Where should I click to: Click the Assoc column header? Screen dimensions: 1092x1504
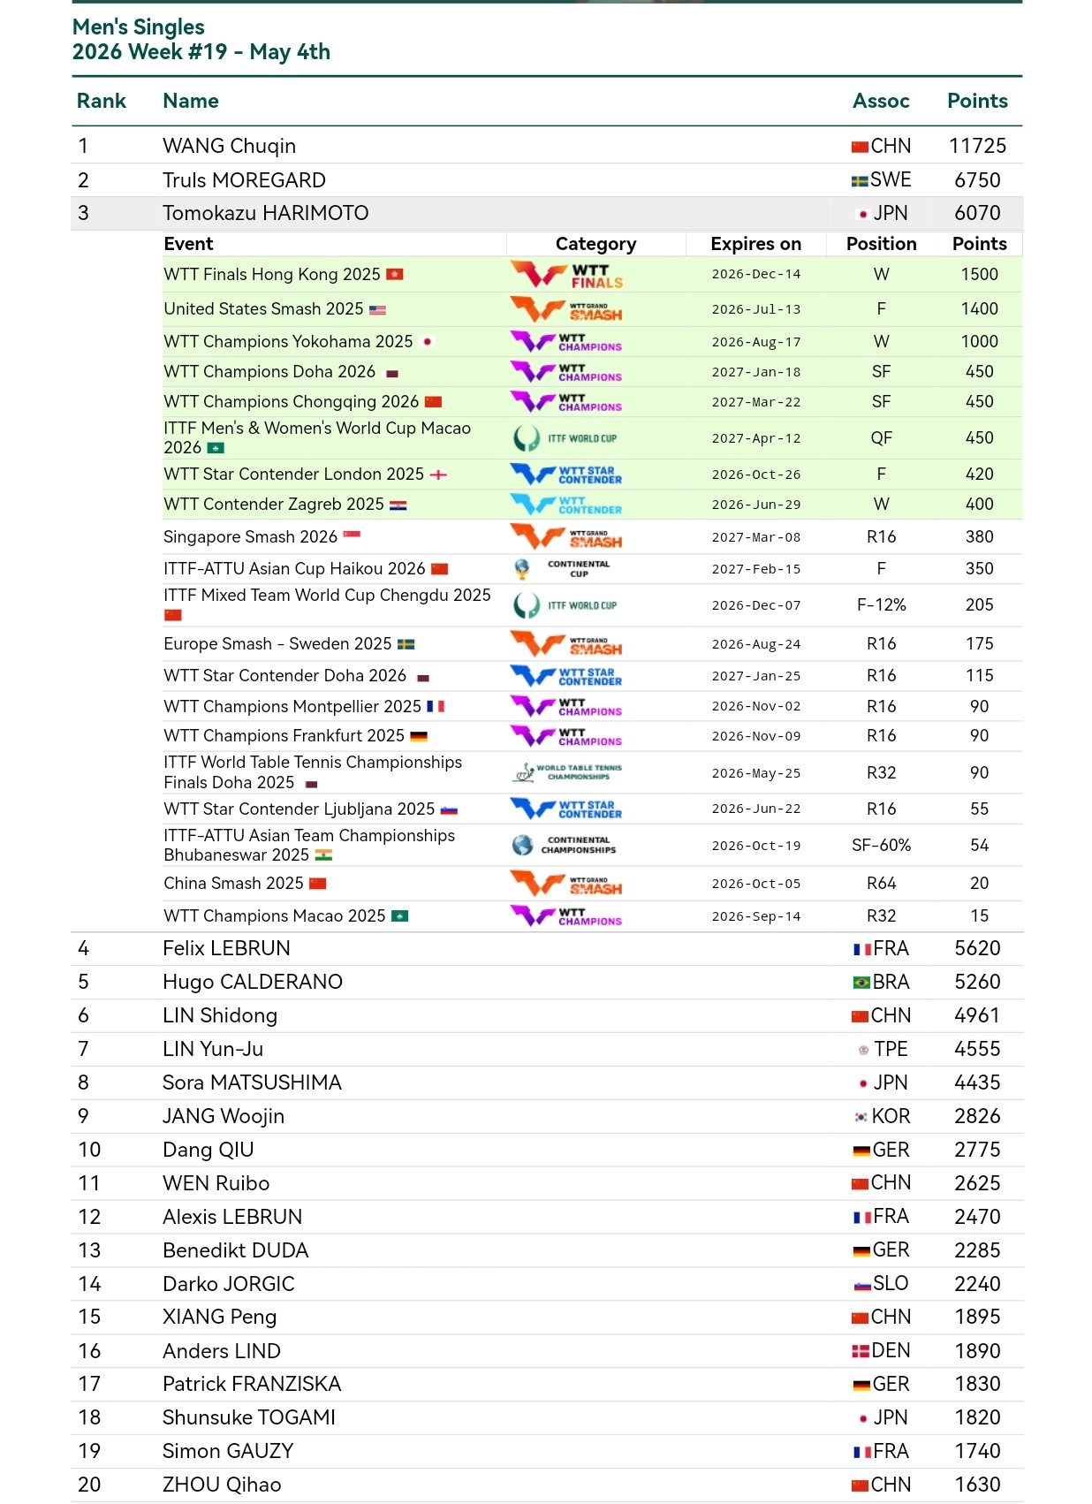(881, 102)
